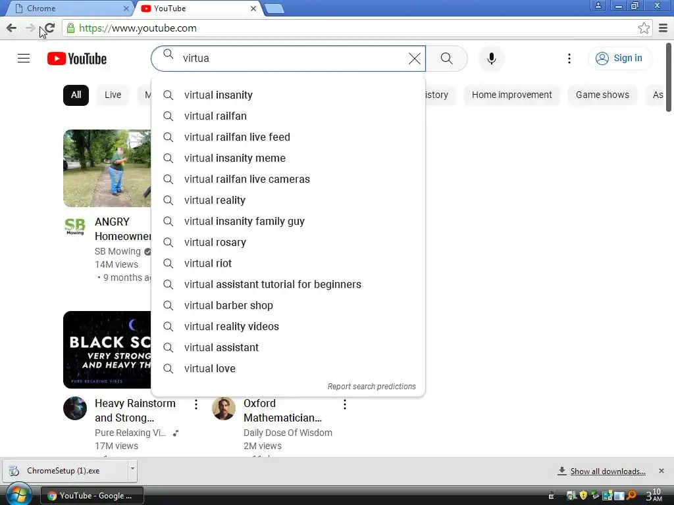Open 'Pure Relaxing Vi...' channel name
The image size is (674, 505).
click(130, 433)
